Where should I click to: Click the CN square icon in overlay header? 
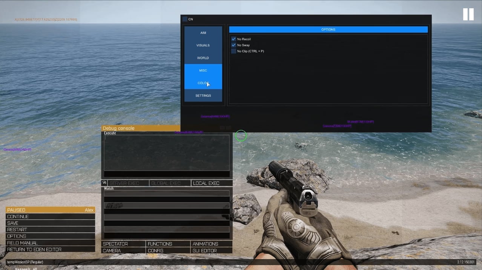click(x=185, y=19)
